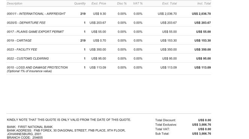Click the VAT % column header
This screenshot has height=139, width=249.
click(x=138, y=3)
